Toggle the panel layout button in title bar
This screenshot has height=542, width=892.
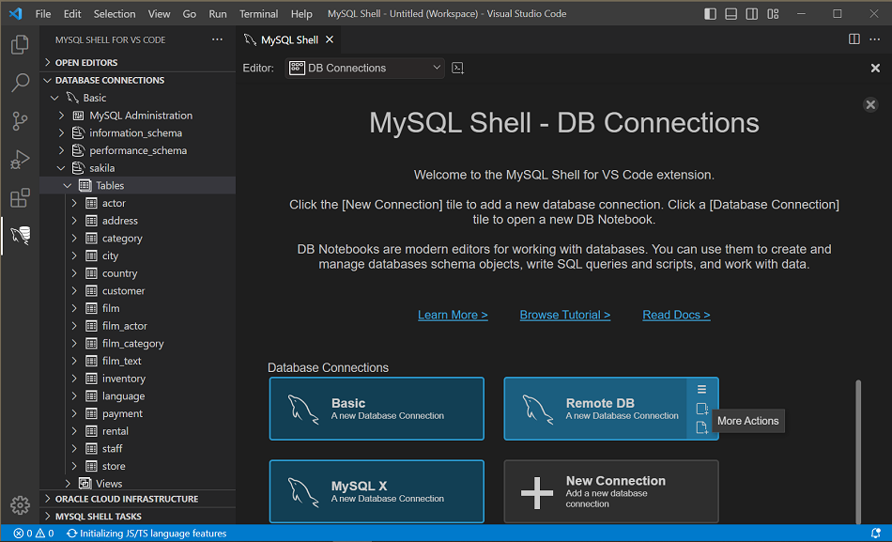(731, 14)
